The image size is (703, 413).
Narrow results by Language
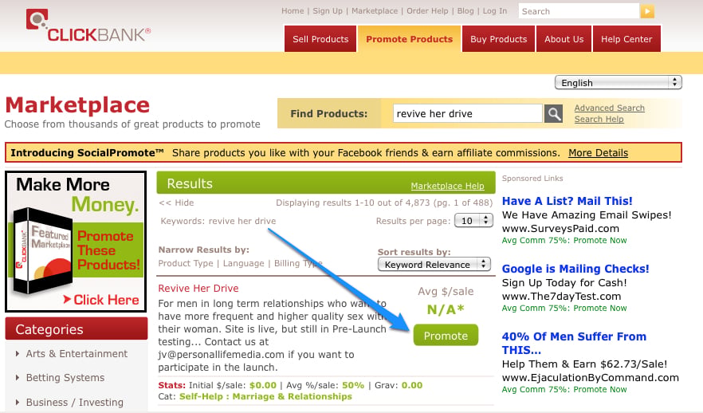[x=243, y=263]
